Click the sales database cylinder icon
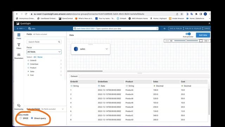The height and width of the screenshot is (127, 225). [x=76, y=49]
